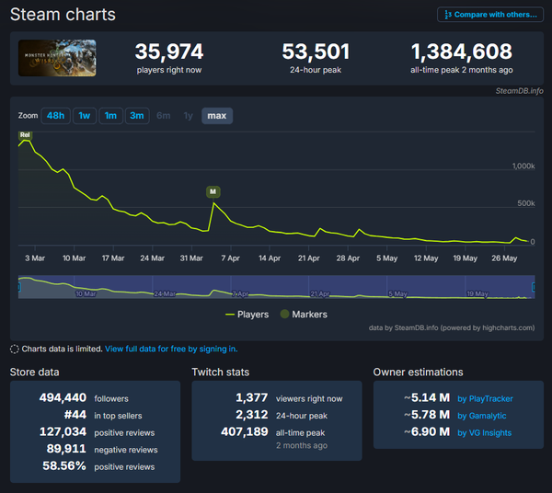Viewport: 552px width, 493px height.
Task: Open the Monster Hunter Wilds game thumbnail
Action: click(x=57, y=58)
